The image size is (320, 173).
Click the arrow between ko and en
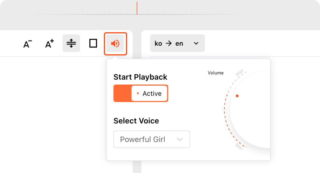[169, 44]
